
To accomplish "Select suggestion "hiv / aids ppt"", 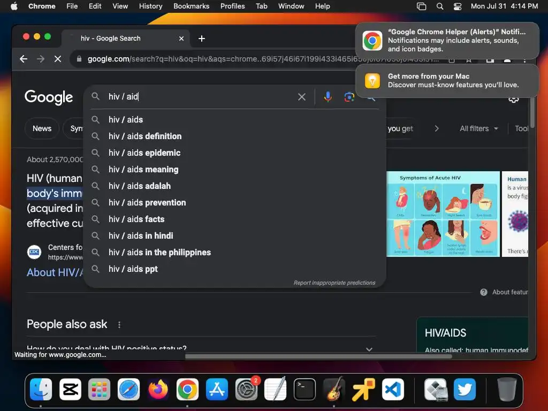I will click(x=234, y=269).
